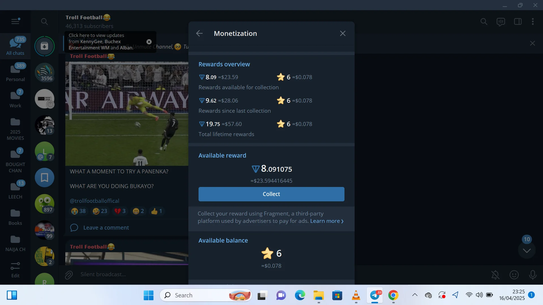This screenshot has height=305, width=543.
Task: Click Edit folders icon
Action: coord(15,270)
